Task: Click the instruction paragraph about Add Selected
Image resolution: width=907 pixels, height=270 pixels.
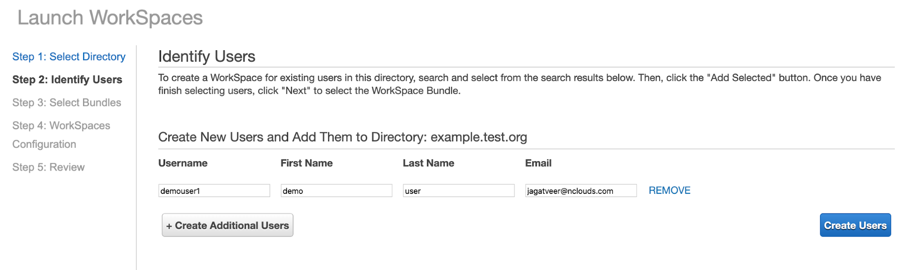Action: (x=520, y=84)
